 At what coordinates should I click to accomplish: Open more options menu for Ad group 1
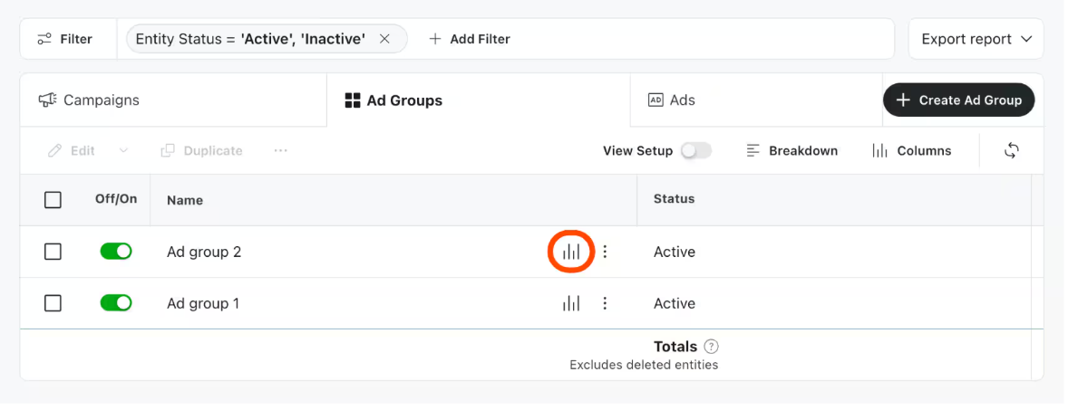click(605, 303)
